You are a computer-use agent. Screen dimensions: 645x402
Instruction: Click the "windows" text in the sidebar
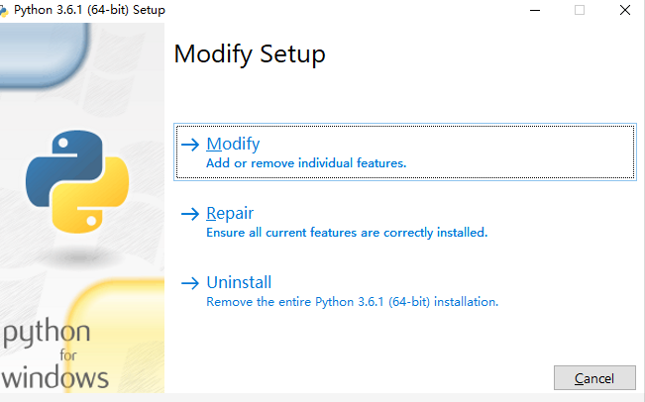(x=55, y=377)
